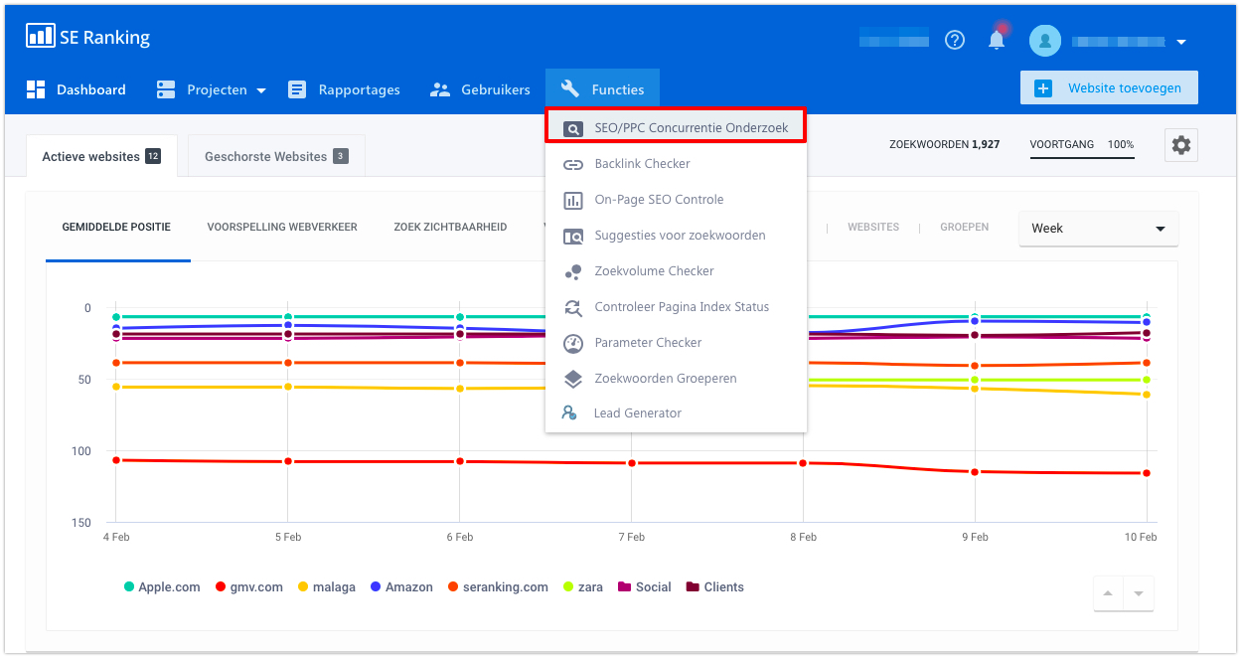The image size is (1241, 658).
Task: Click Website toevoegen button
Action: (1109, 87)
